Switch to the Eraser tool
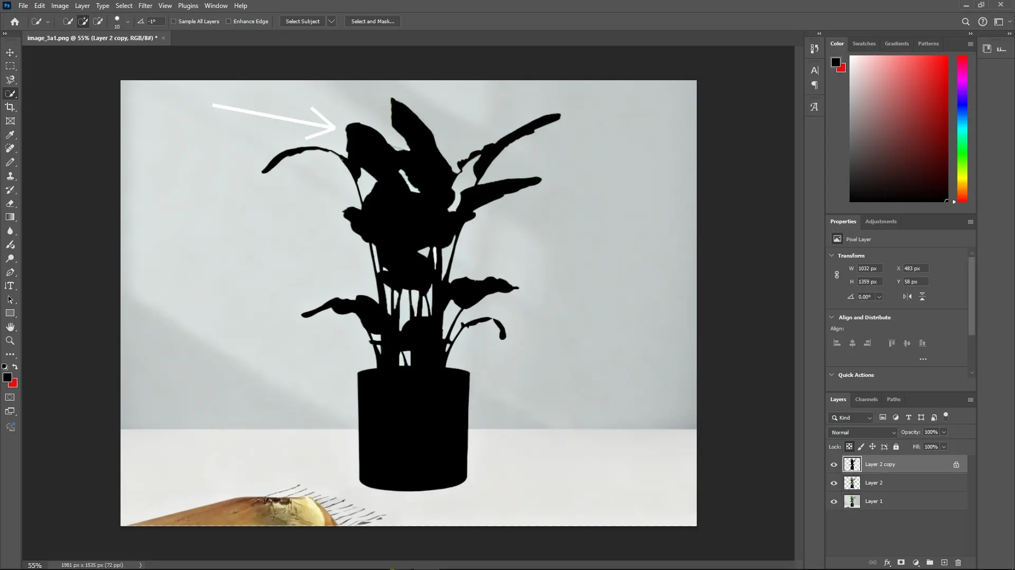Viewport: 1015px width, 570px height. (x=11, y=204)
